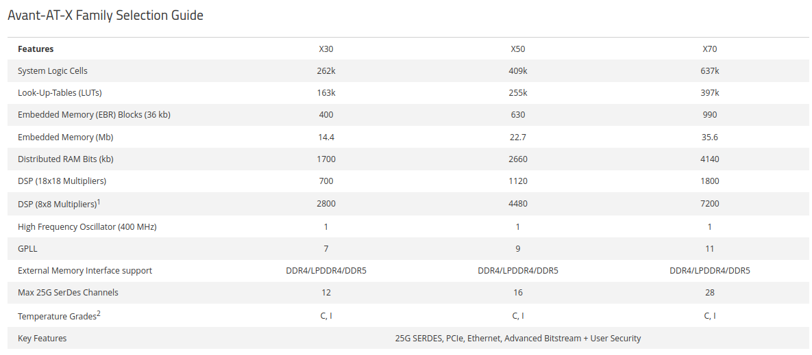Select the 637k System Logic Cells value
The height and width of the screenshot is (355, 812).
709,70
